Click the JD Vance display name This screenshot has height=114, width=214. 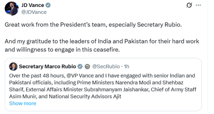(x=33, y=5)
